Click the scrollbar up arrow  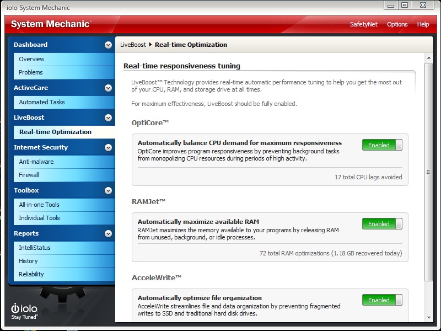pyautogui.click(x=429, y=58)
